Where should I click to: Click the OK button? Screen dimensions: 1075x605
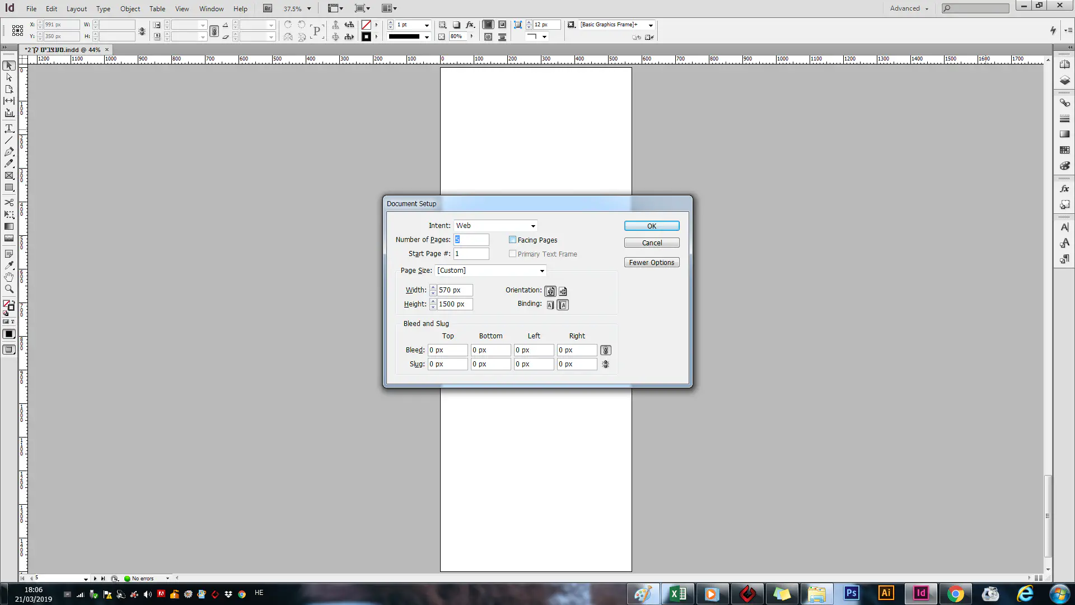click(x=652, y=226)
